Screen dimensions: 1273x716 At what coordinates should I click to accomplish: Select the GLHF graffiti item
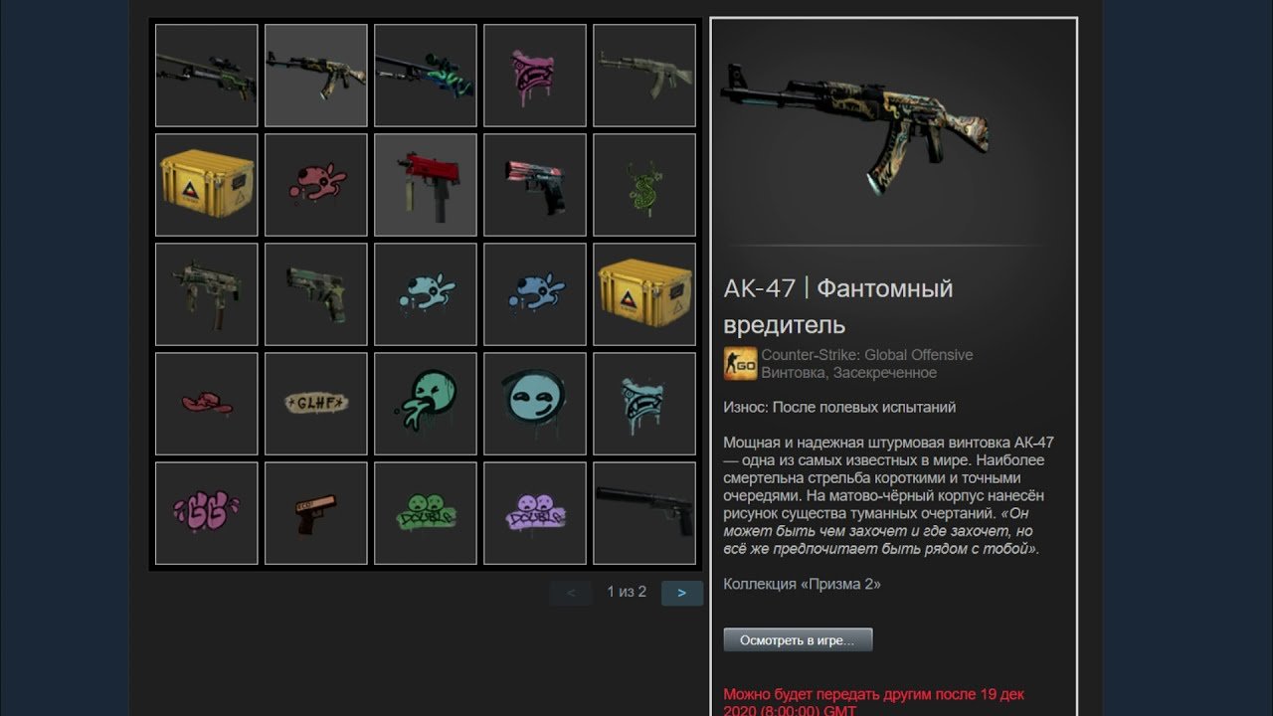[316, 404]
